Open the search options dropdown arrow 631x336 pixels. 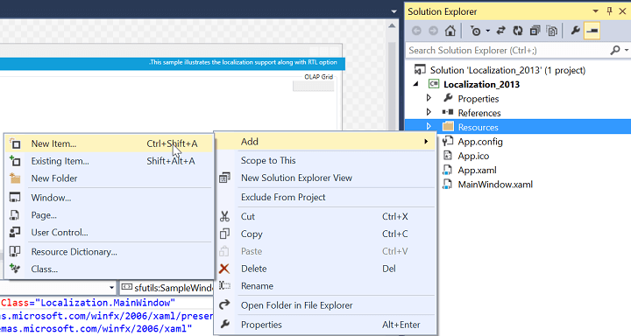[627, 50]
